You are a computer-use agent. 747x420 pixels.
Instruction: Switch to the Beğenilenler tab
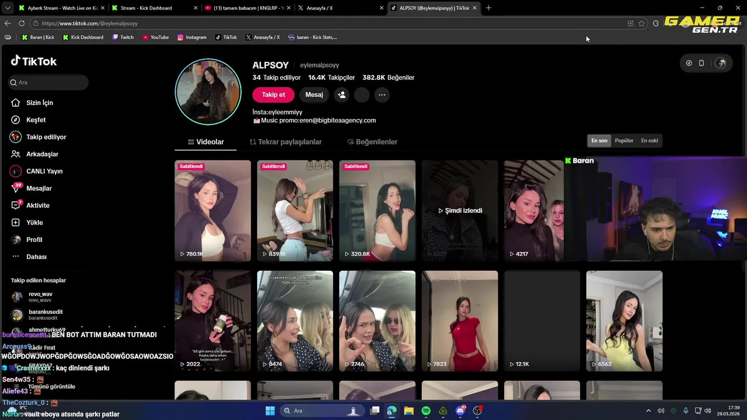pyautogui.click(x=372, y=142)
